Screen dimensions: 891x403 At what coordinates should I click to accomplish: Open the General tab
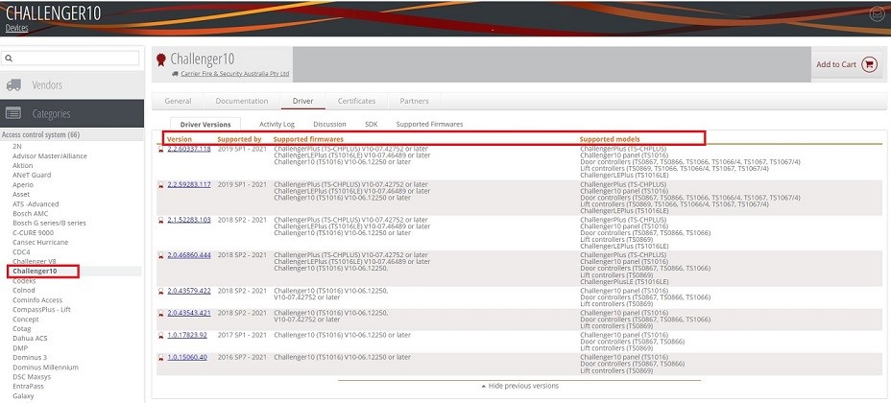178,101
